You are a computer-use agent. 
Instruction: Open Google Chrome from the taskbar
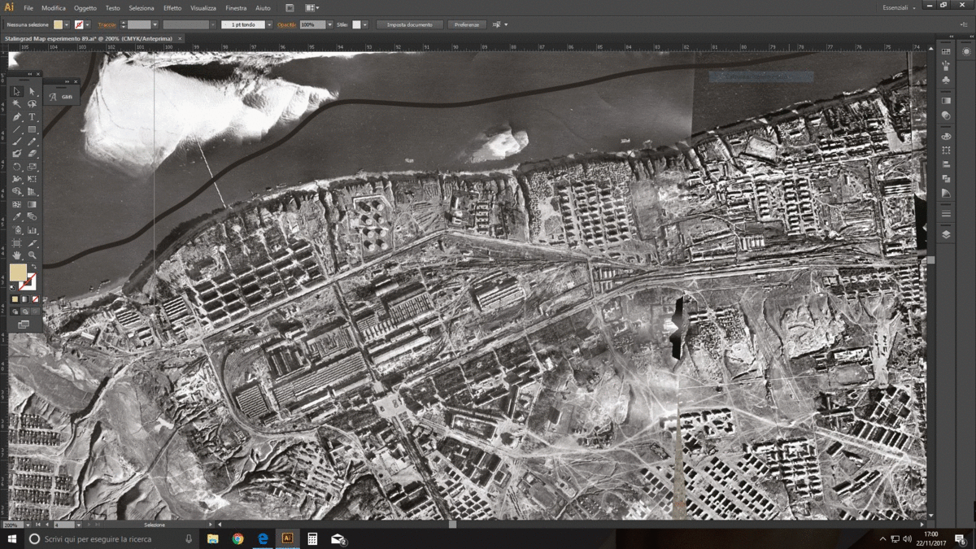coord(237,538)
